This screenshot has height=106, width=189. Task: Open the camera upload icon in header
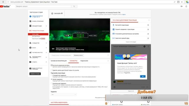click(x=182, y=6)
